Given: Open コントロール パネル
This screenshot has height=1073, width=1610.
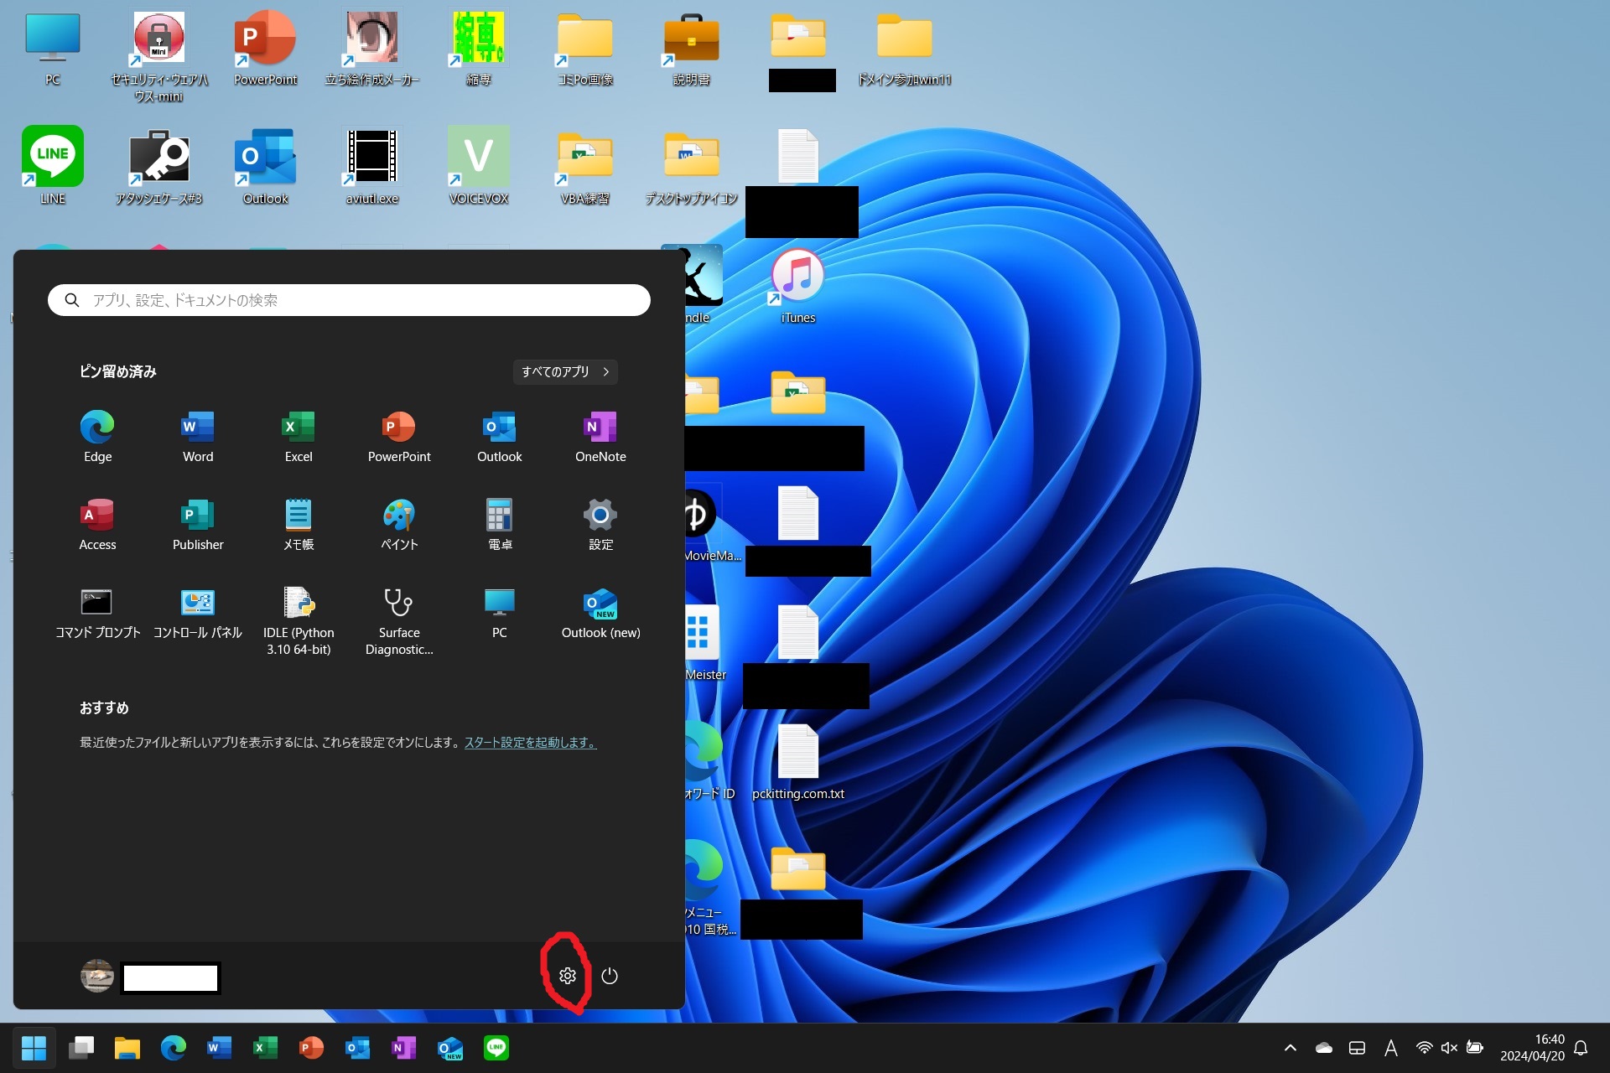Looking at the screenshot, I should (x=198, y=612).
